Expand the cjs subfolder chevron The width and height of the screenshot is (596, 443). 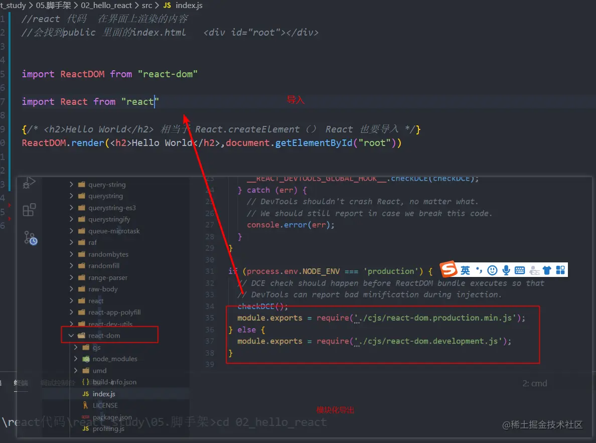[76, 347]
